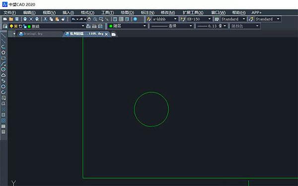Select the Rectangle tool
Screen dimensions: 298x186
pyautogui.click(x=3, y=58)
